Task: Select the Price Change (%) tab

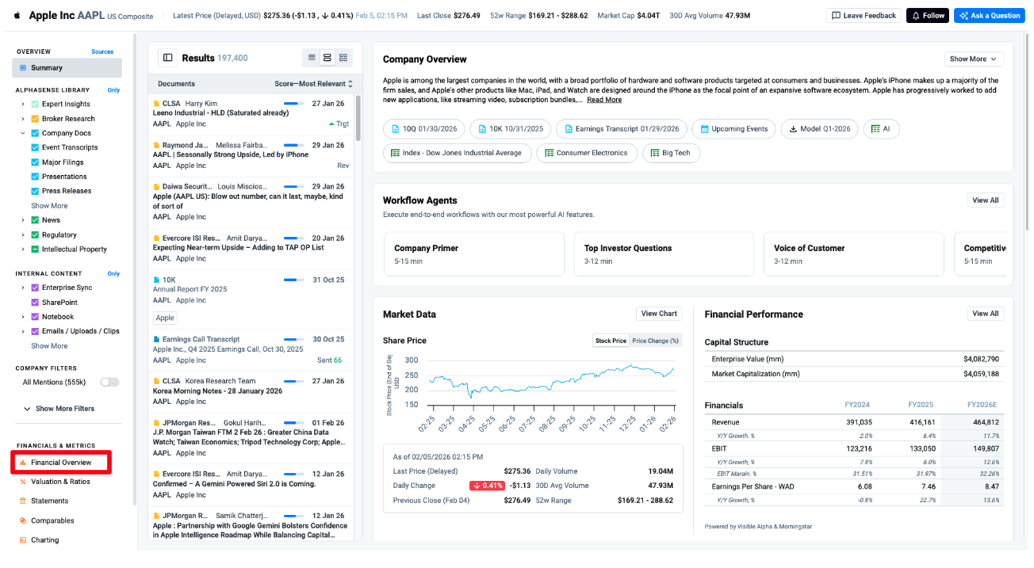Action: [655, 341]
